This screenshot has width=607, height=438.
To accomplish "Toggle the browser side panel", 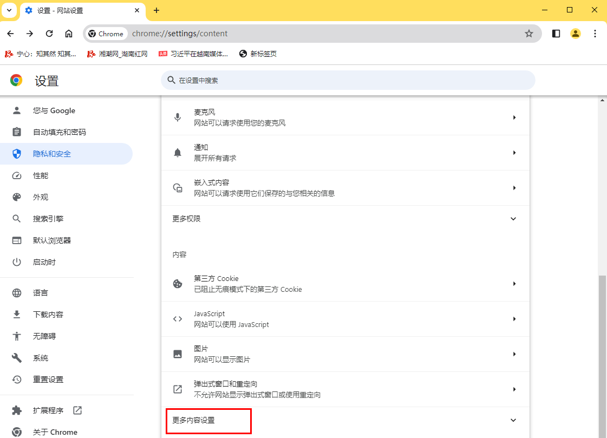I will click(x=556, y=34).
